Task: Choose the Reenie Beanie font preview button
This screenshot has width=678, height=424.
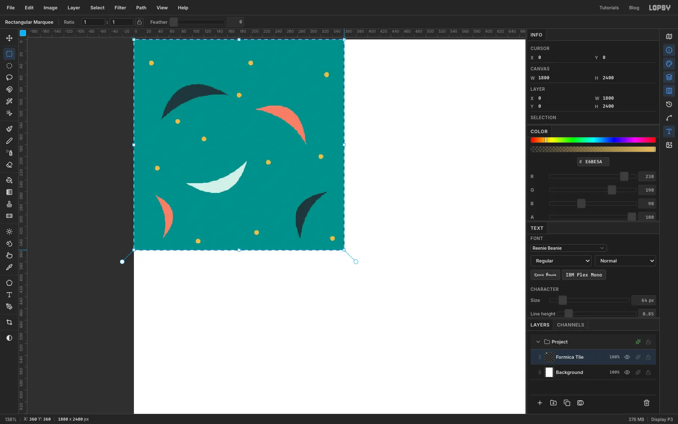Action: click(545, 275)
